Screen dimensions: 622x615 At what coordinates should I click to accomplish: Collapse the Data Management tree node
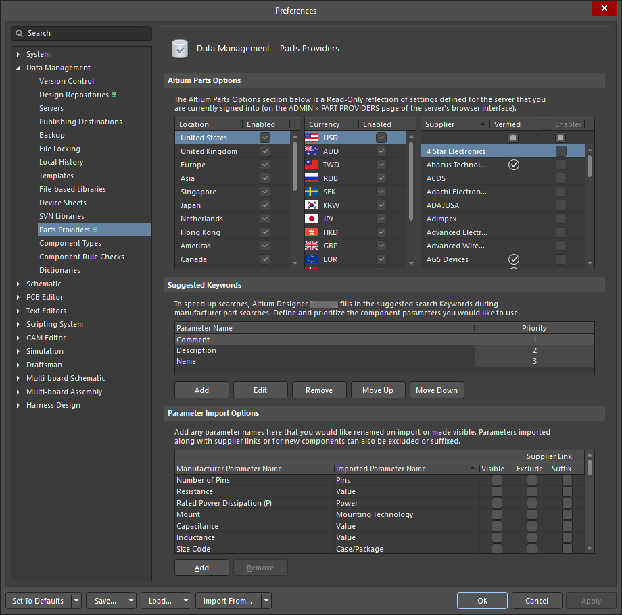pyautogui.click(x=18, y=68)
